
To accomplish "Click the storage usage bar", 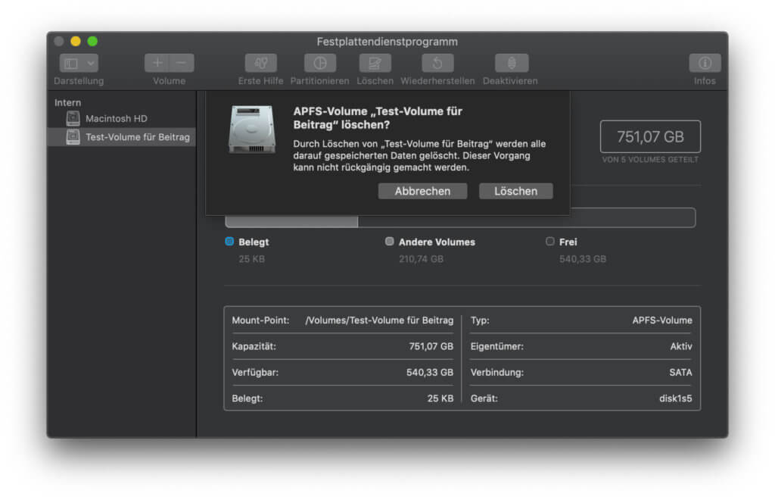I will [459, 220].
